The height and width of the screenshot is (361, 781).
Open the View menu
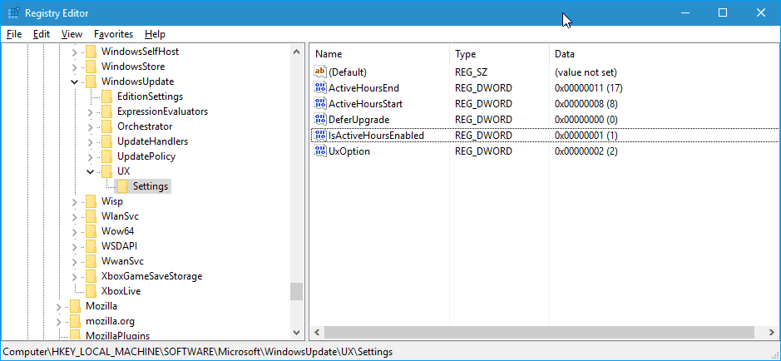click(x=72, y=34)
